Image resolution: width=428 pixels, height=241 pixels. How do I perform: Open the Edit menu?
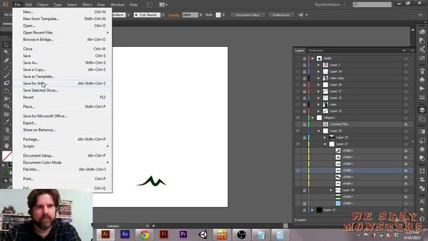click(29, 5)
